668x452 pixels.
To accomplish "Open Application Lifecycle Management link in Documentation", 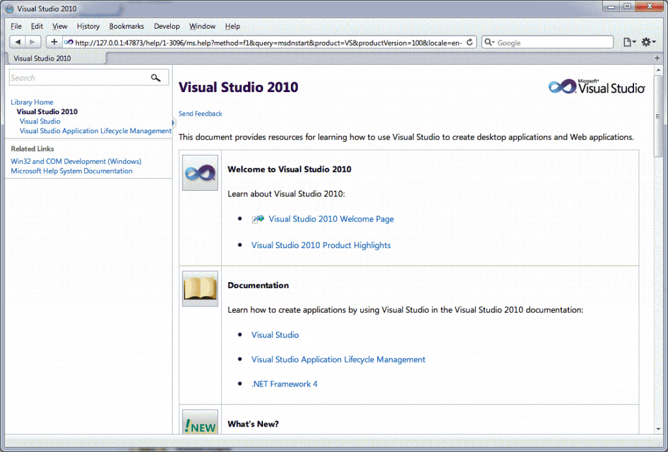I will click(x=339, y=359).
